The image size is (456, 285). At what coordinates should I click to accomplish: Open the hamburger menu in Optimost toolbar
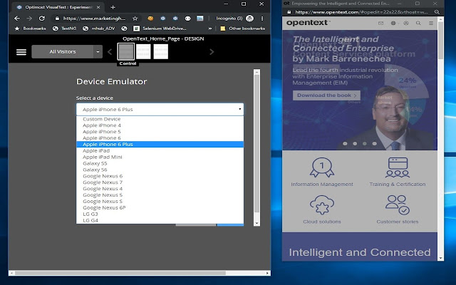click(21, 52)
